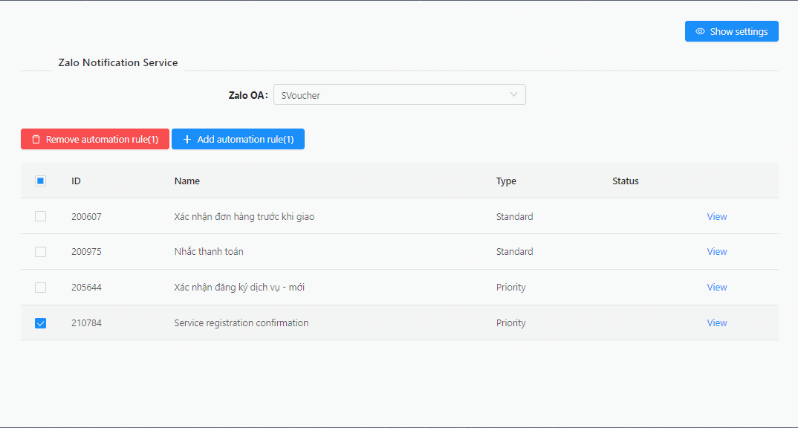798x428 pixels.
Task: Click the eye icon in Show settings
Action: pyautogui.click(x=700, y=32)
